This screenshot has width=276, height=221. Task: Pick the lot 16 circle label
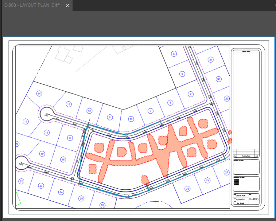coord(47,132)
